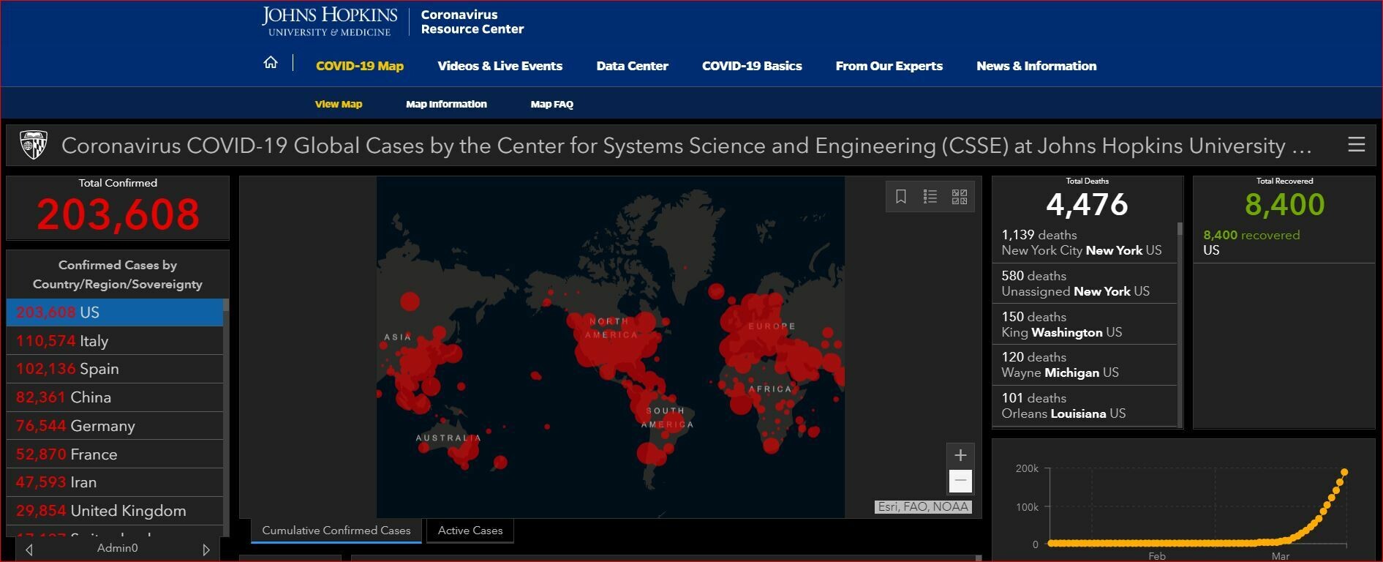The image size is (1383, 562).
Task: Open COVID-19 Basics menu
Action: click(x=752, y=66)
